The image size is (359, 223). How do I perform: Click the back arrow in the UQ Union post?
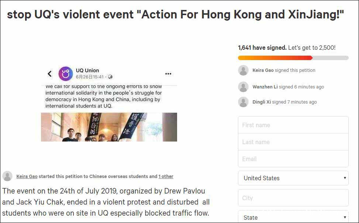50,74
